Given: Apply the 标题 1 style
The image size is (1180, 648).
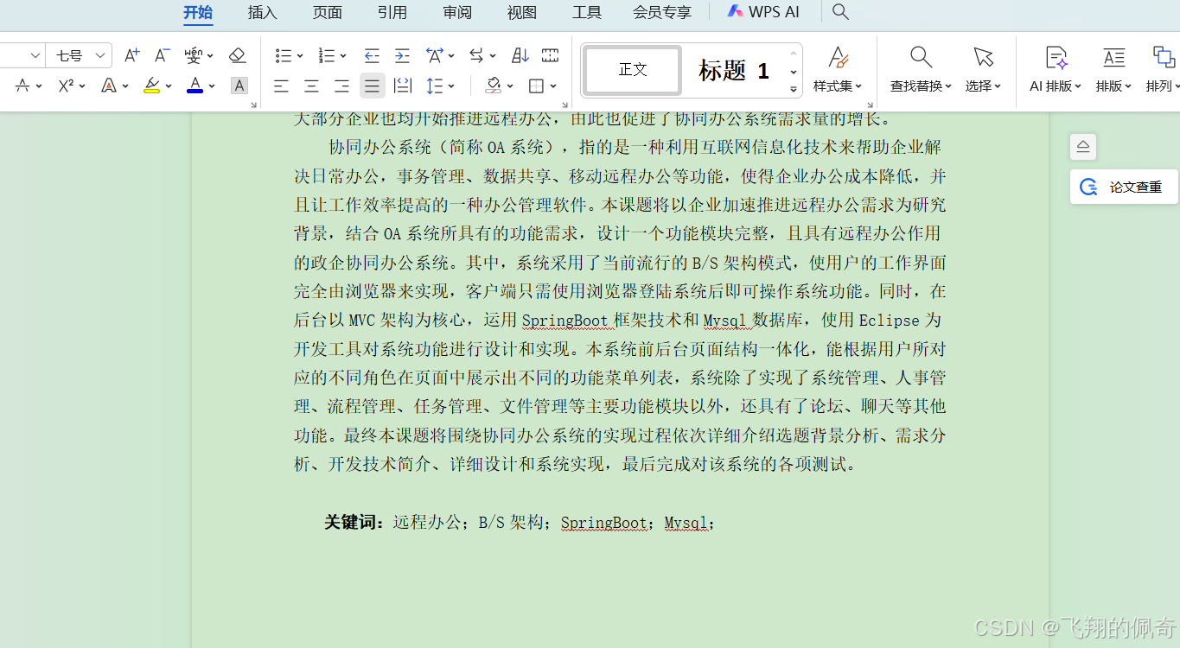Looking at the screenshot, I should pos(734,70).
